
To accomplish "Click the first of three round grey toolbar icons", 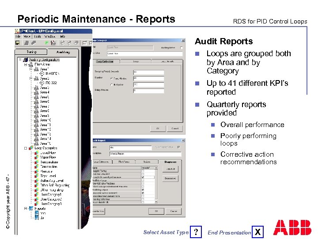I will click(x=63, y=43).
